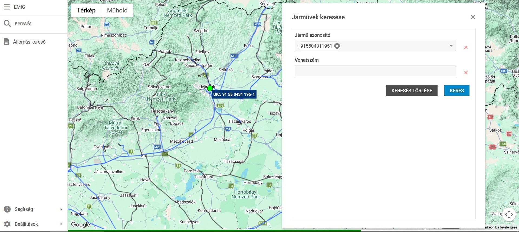Click the Eger city label on map
Viewport: 519px width, 232px height.
point(157,124)
